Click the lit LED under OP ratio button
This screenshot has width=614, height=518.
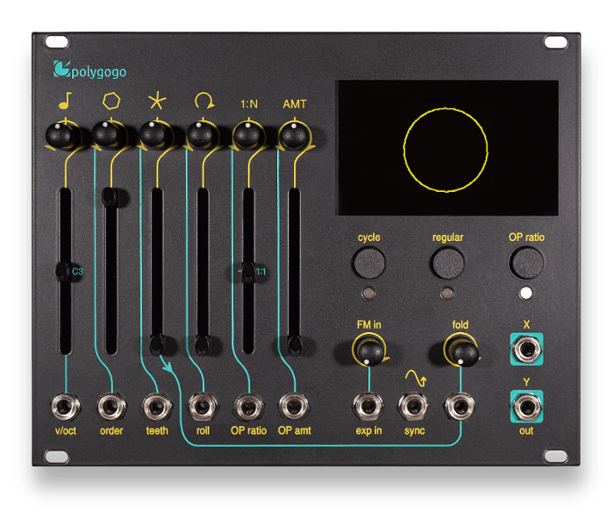point(525,293)
